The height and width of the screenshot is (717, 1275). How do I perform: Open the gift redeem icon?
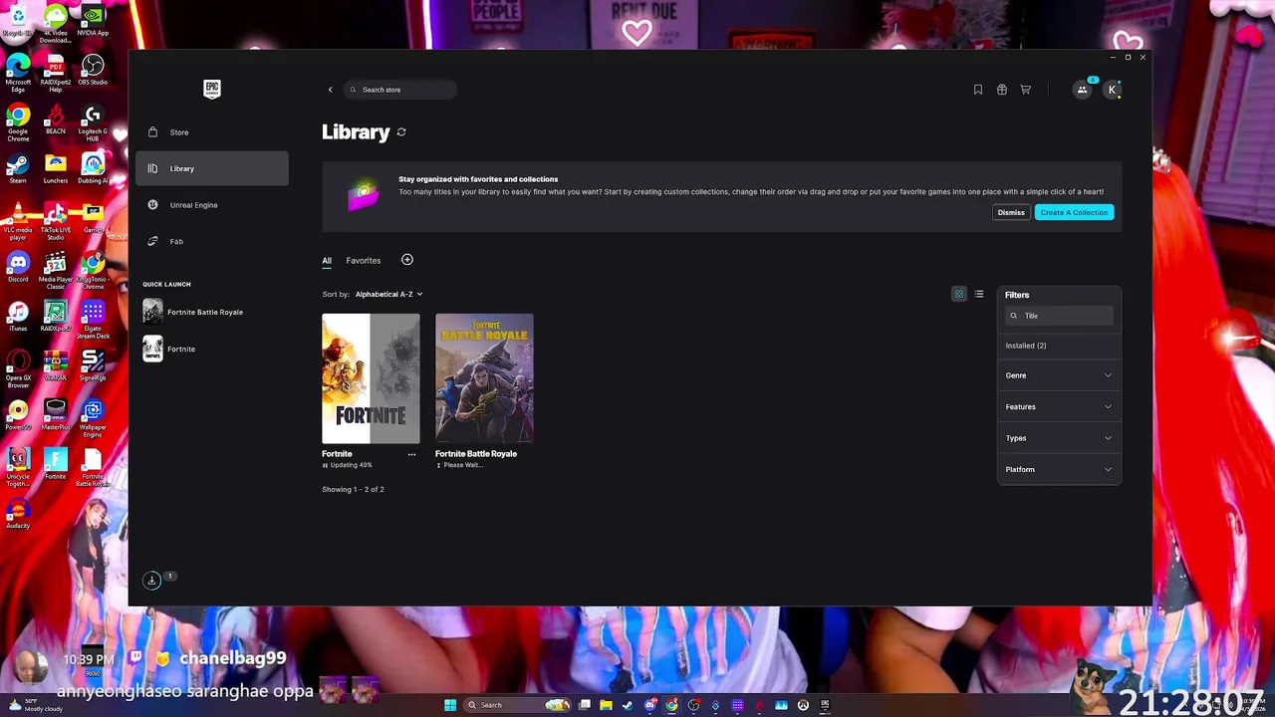(1002, 90)
